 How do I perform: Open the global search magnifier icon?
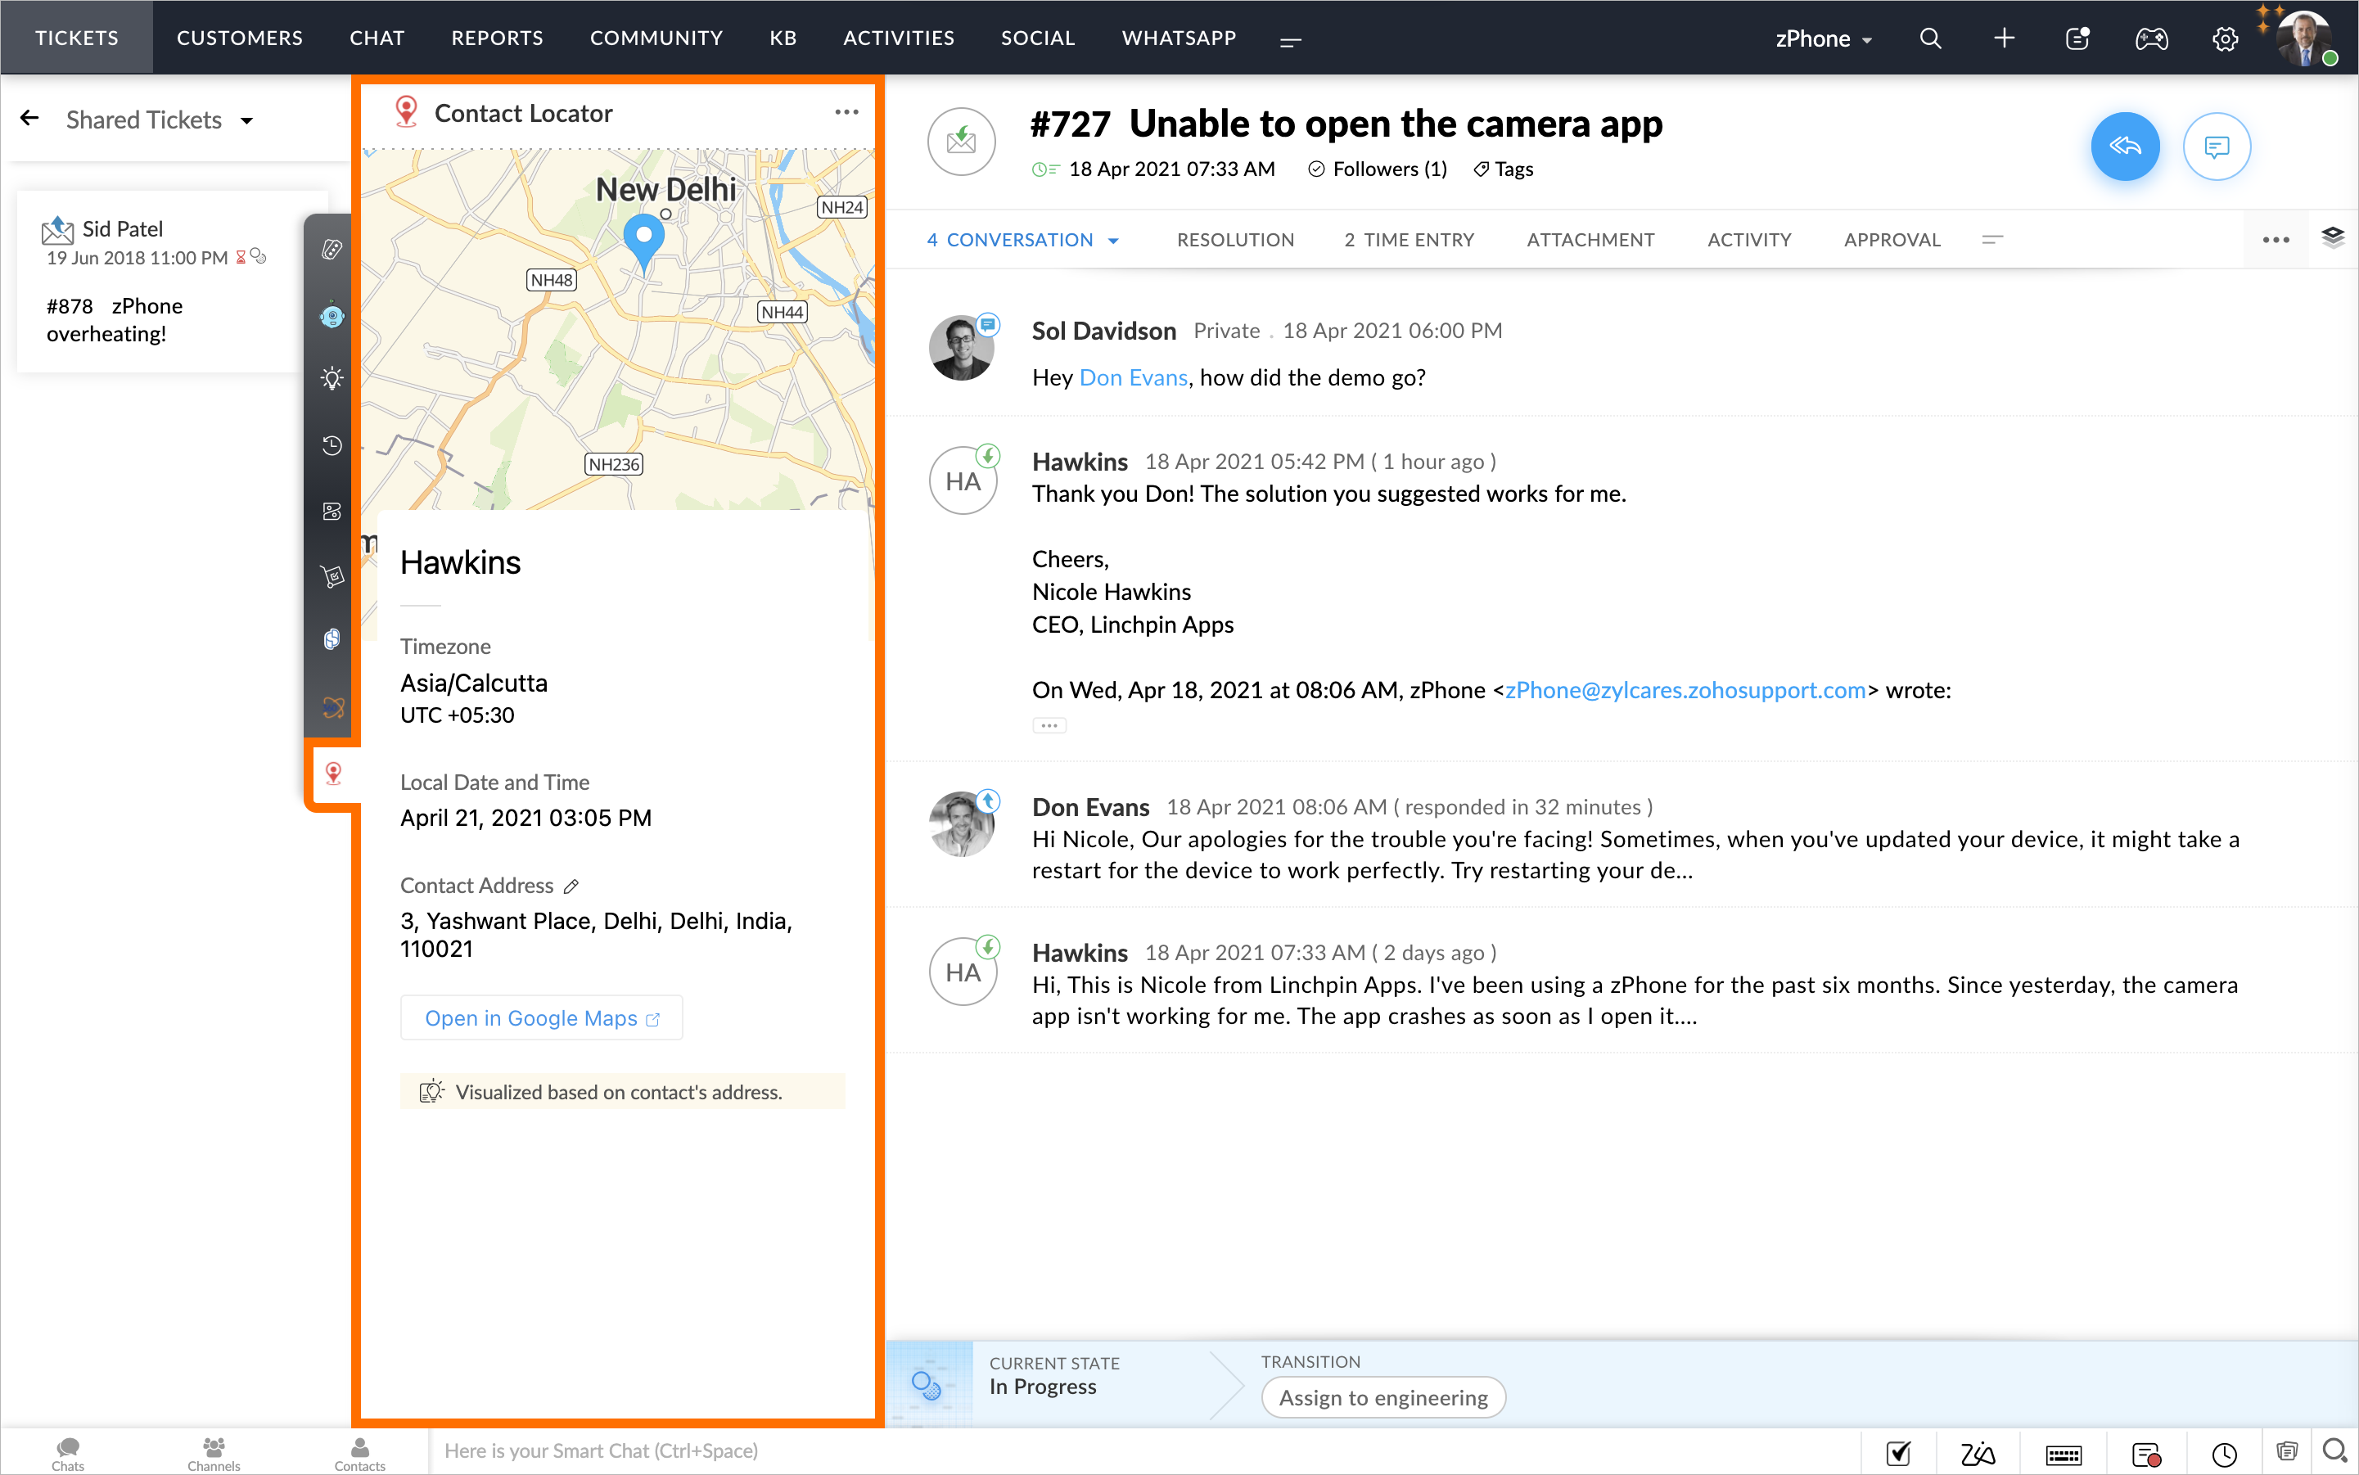pos(1930,38)
